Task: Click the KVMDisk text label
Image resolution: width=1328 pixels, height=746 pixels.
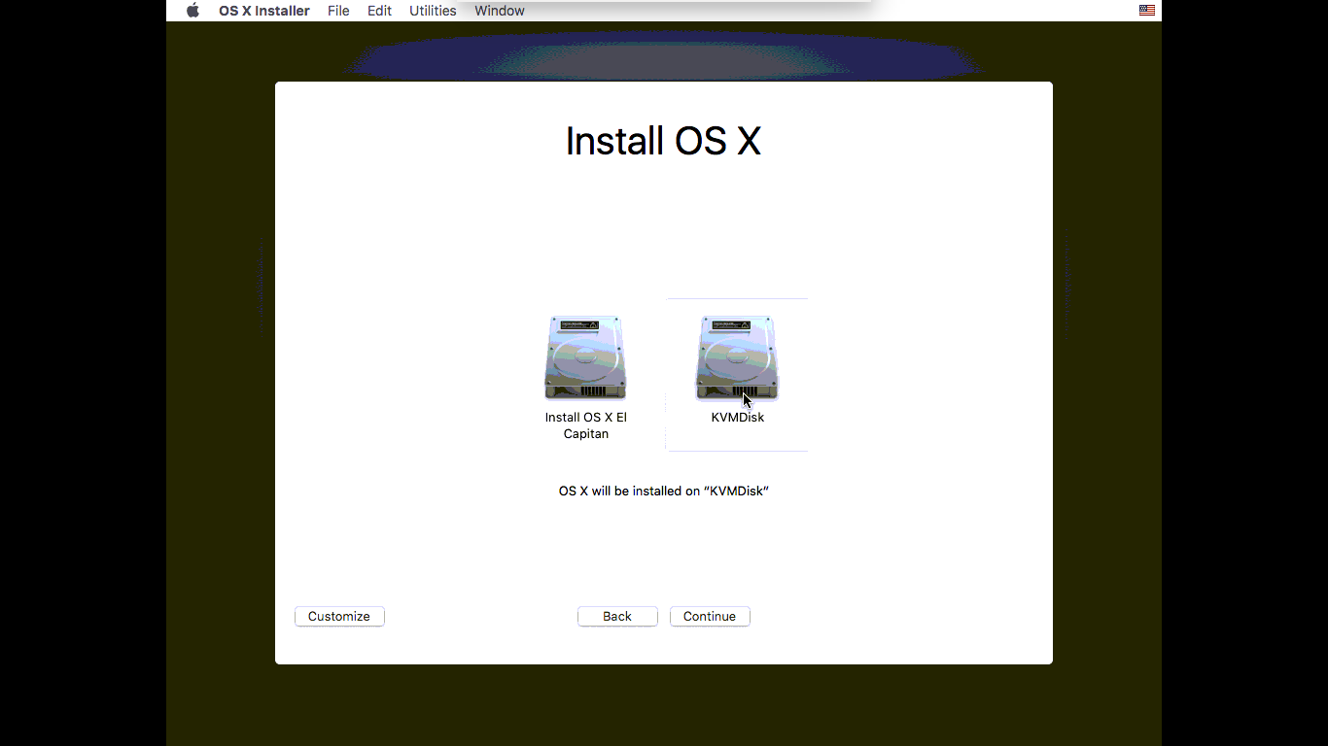Action: 738,418
